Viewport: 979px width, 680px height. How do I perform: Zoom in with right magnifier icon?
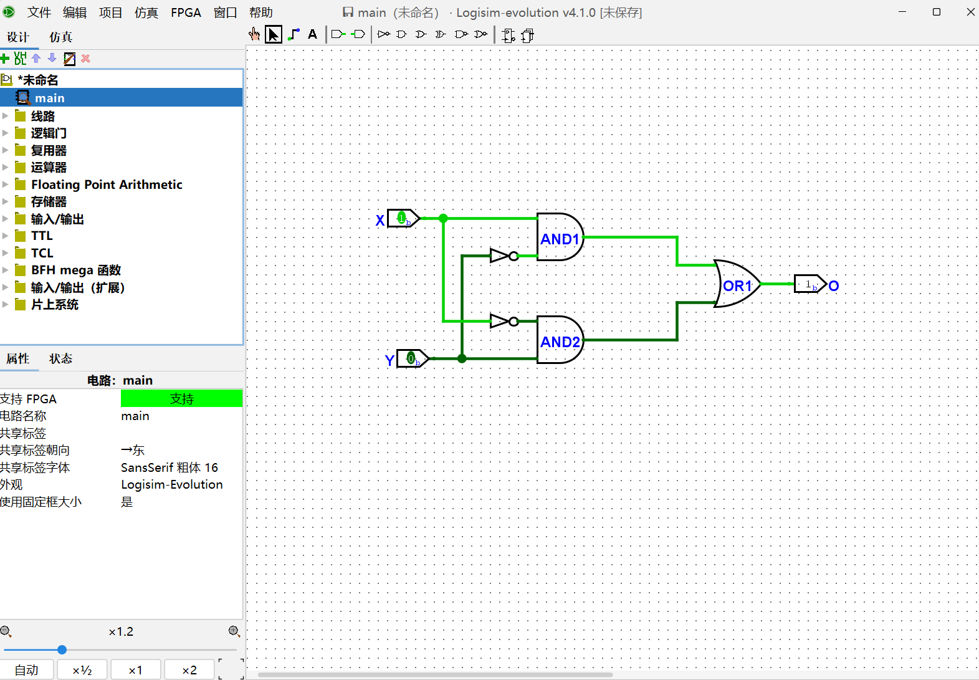(234, 631)
